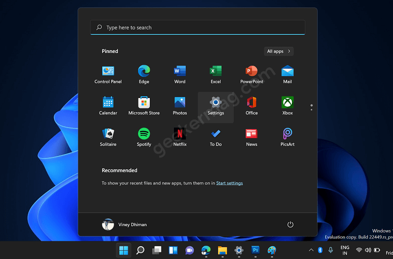Screen dimensions: 393x259
Task: Open Word from pinned apps
Action: tap(180, 75)
